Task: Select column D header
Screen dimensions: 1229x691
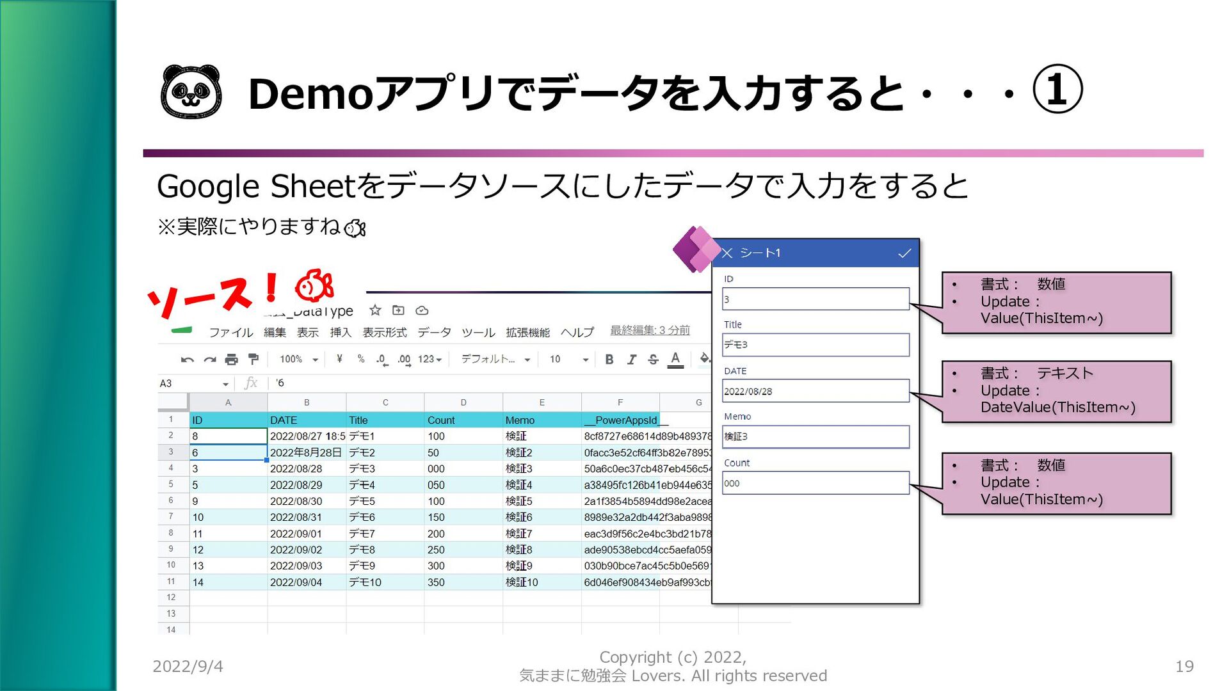Action: (x=463, y=402)
